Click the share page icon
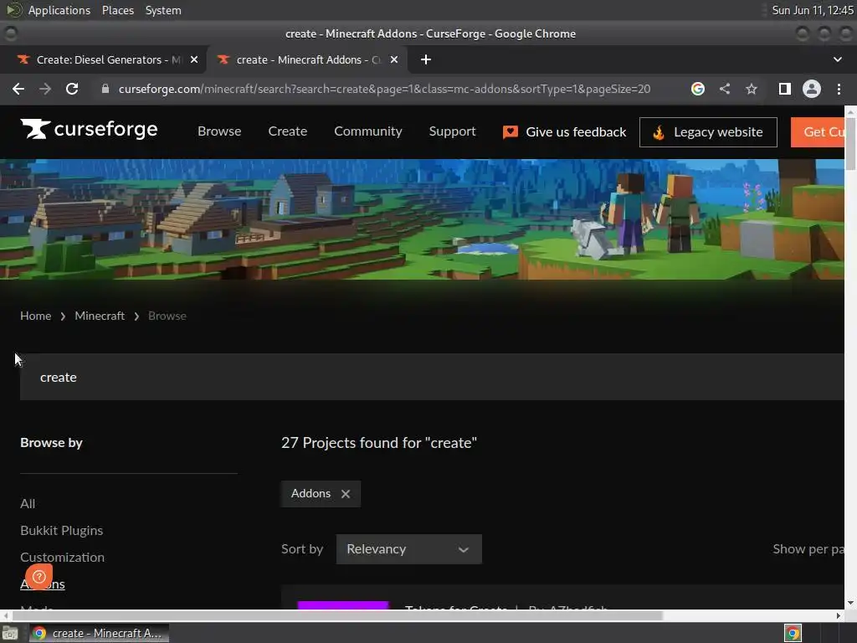This screenshot has height=643, width=857. (725, 89)
